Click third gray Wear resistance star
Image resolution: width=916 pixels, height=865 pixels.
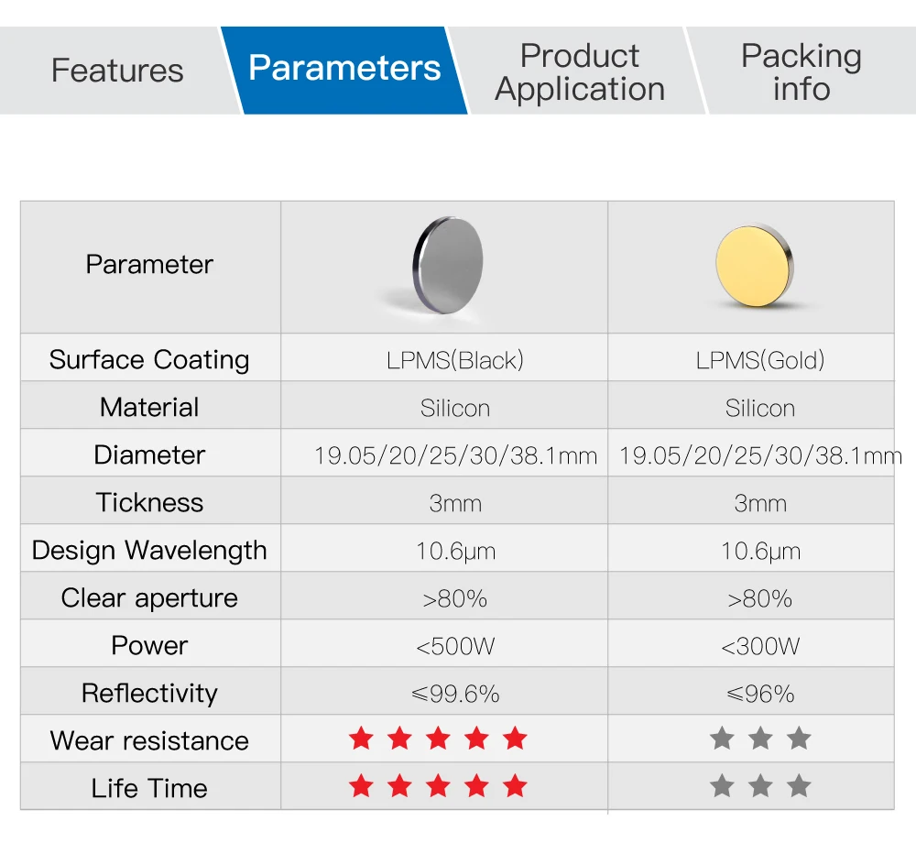tap(799, 739)
